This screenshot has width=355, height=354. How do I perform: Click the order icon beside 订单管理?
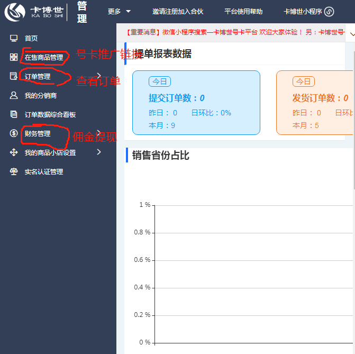pos(14,76)
